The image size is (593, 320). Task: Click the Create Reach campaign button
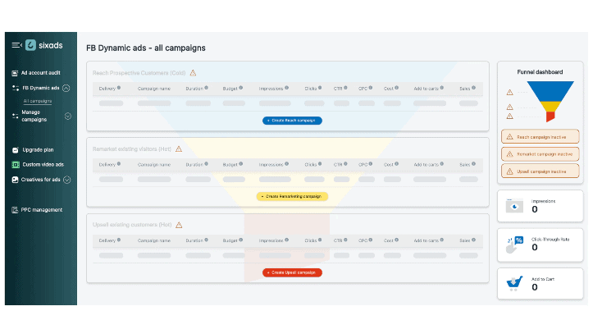pyautogui.click(x=292, y=121)
